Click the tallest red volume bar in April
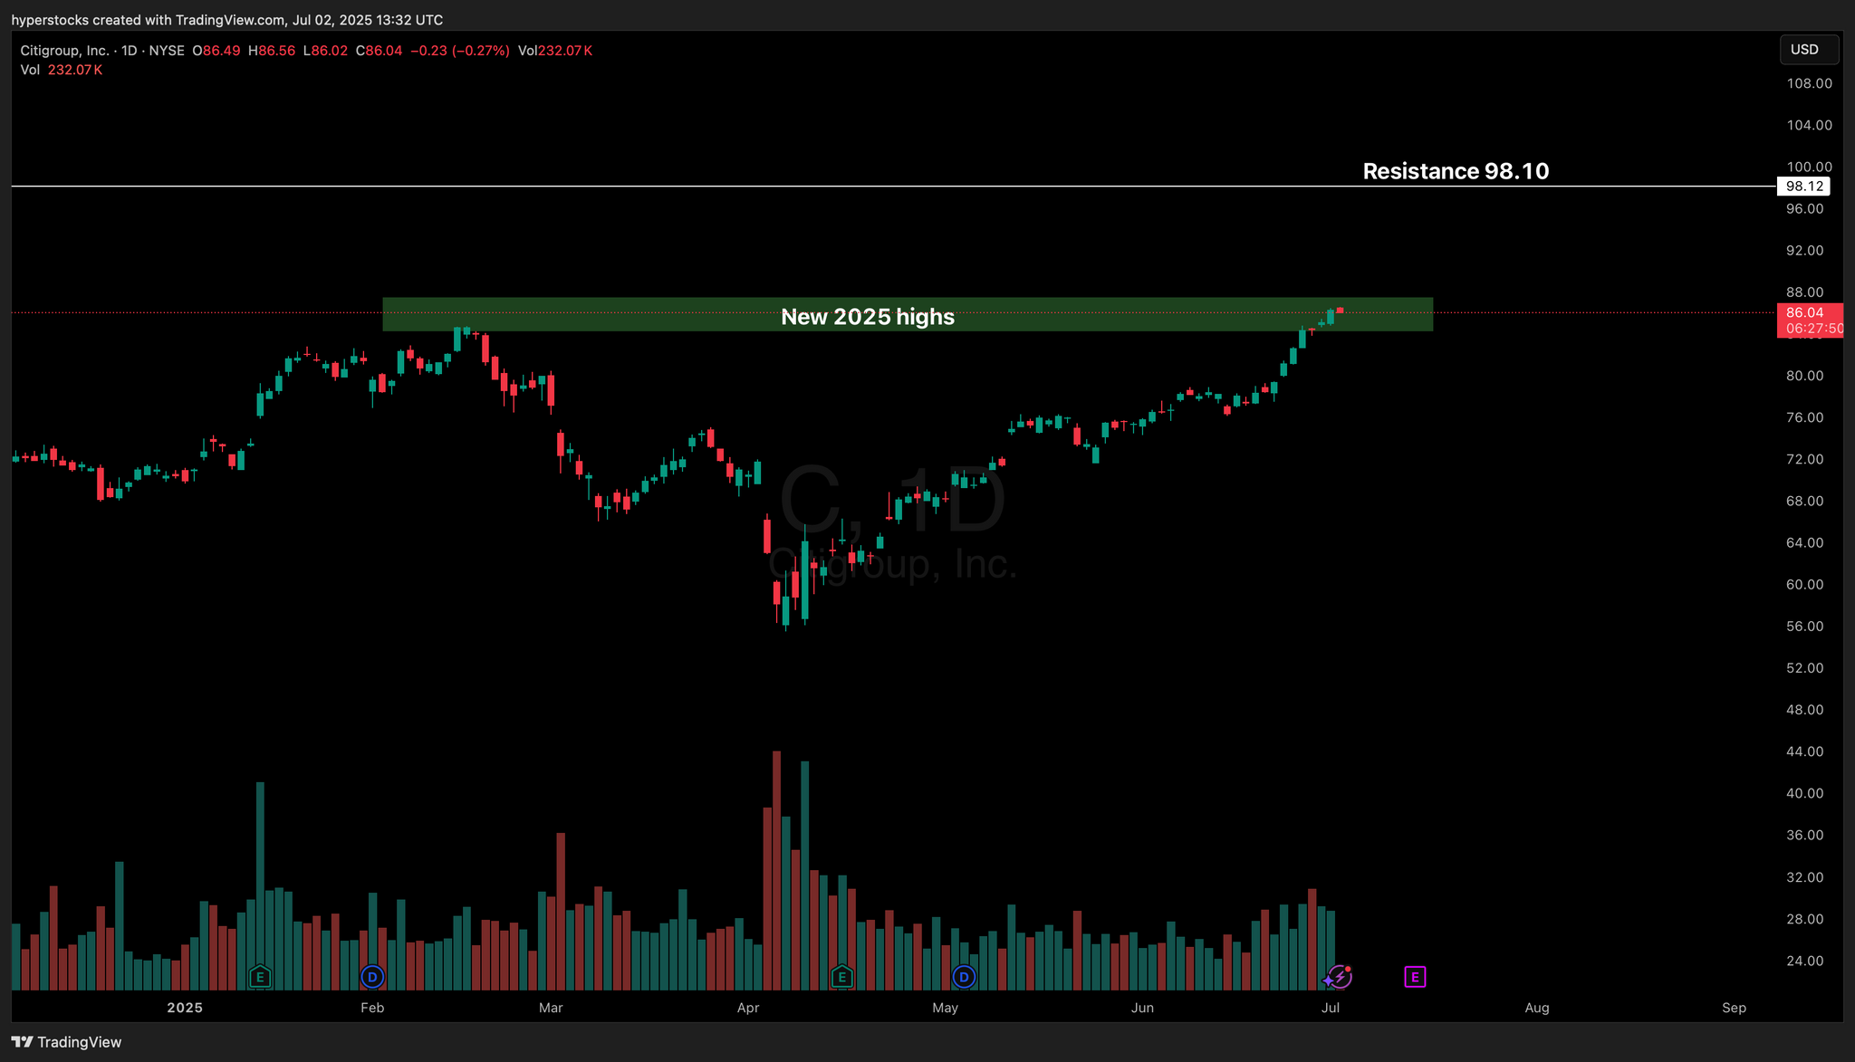The width and height of the screenshot is (1855, 1062). [776, 870]
